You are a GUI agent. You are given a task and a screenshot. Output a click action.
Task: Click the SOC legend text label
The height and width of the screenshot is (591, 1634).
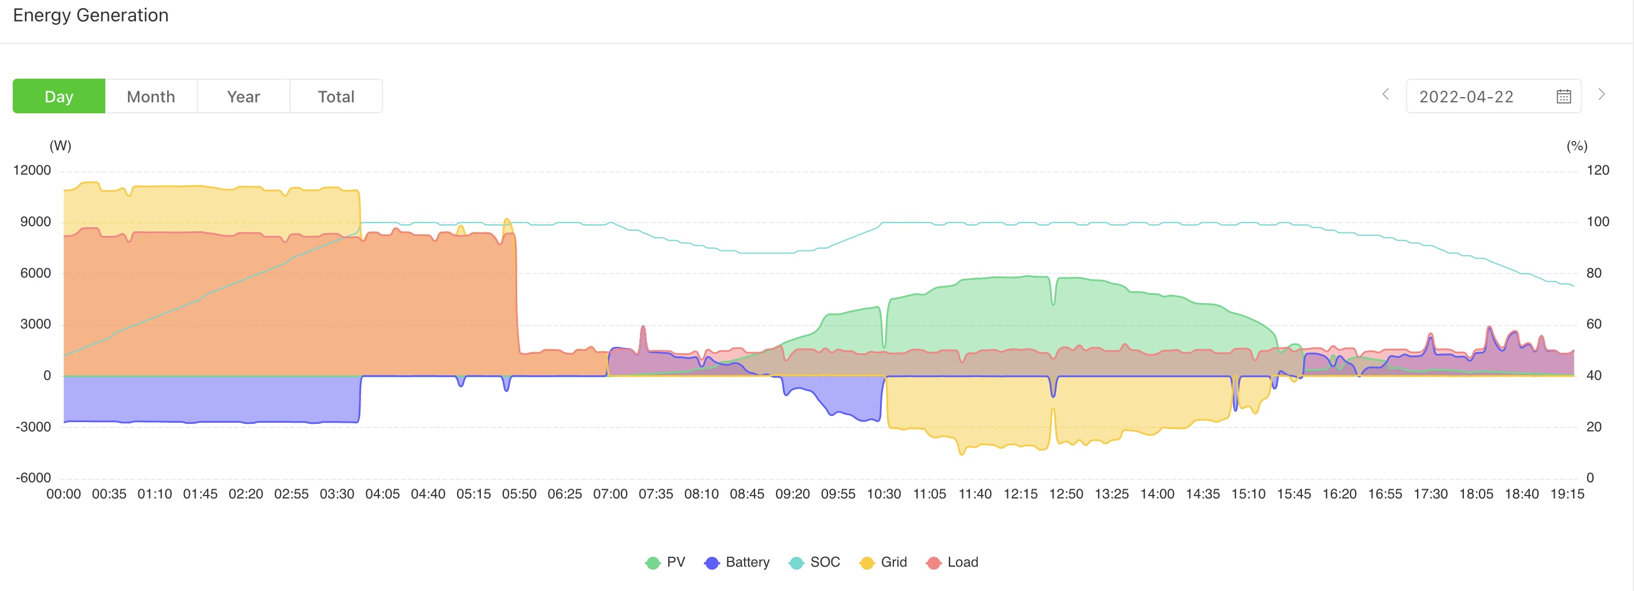825,562
